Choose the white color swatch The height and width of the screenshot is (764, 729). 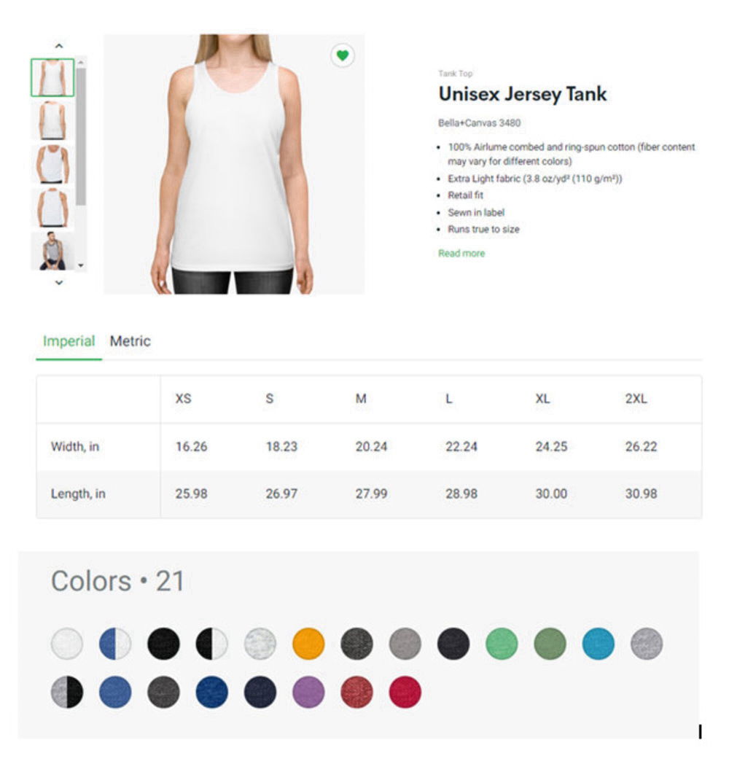pos(67,644)
